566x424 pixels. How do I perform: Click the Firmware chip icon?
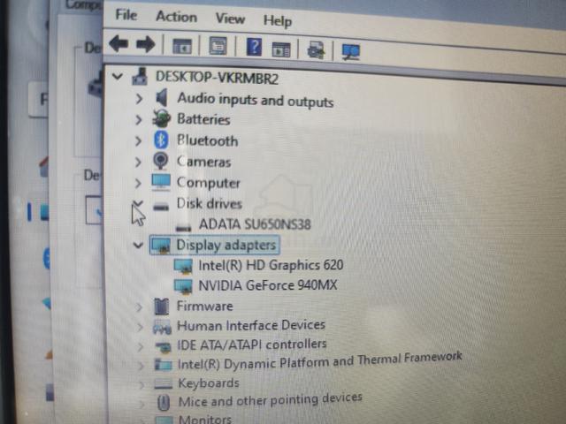click(161, 307)
